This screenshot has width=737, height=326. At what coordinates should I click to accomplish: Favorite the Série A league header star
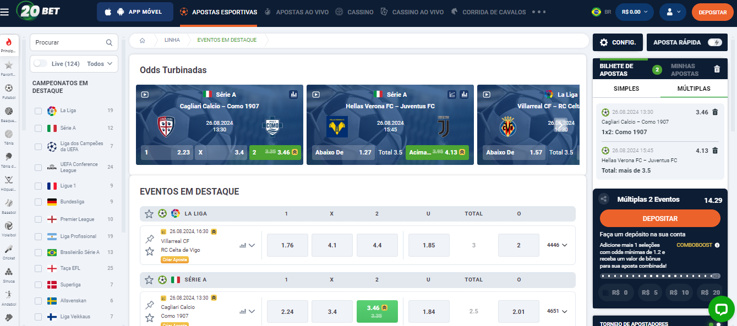[149, 279]
